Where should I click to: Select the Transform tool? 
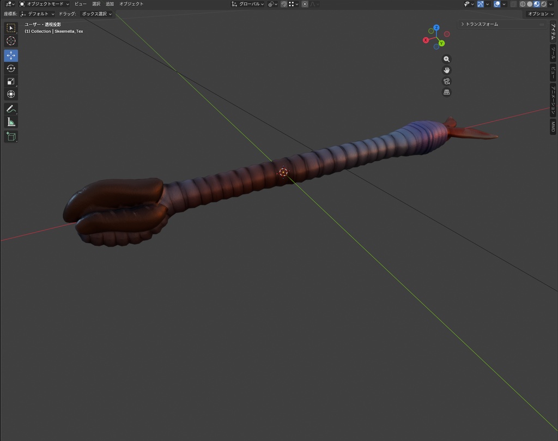[11, 94]
